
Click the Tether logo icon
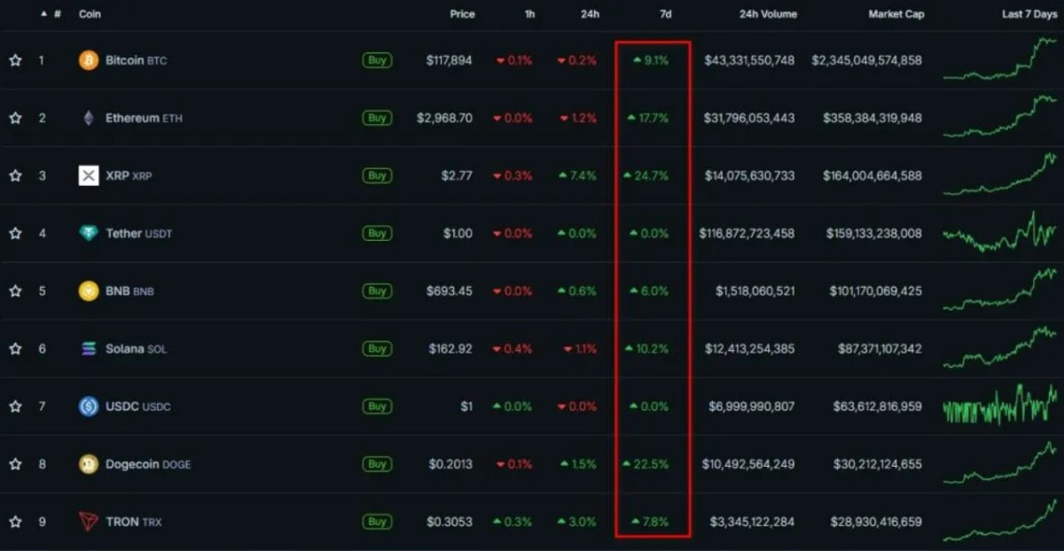click(89, 233)
